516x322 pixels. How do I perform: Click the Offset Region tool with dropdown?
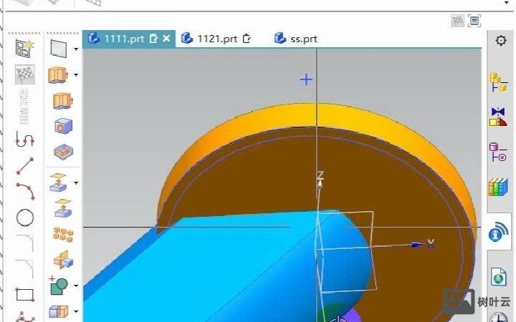click(x=58, y=182)
